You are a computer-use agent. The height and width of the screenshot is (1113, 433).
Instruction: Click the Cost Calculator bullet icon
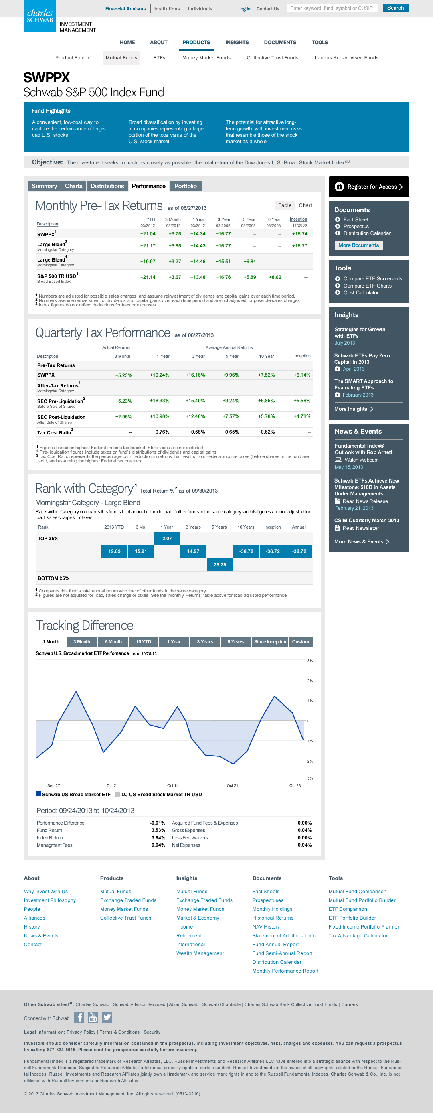(x=338, y=292)
